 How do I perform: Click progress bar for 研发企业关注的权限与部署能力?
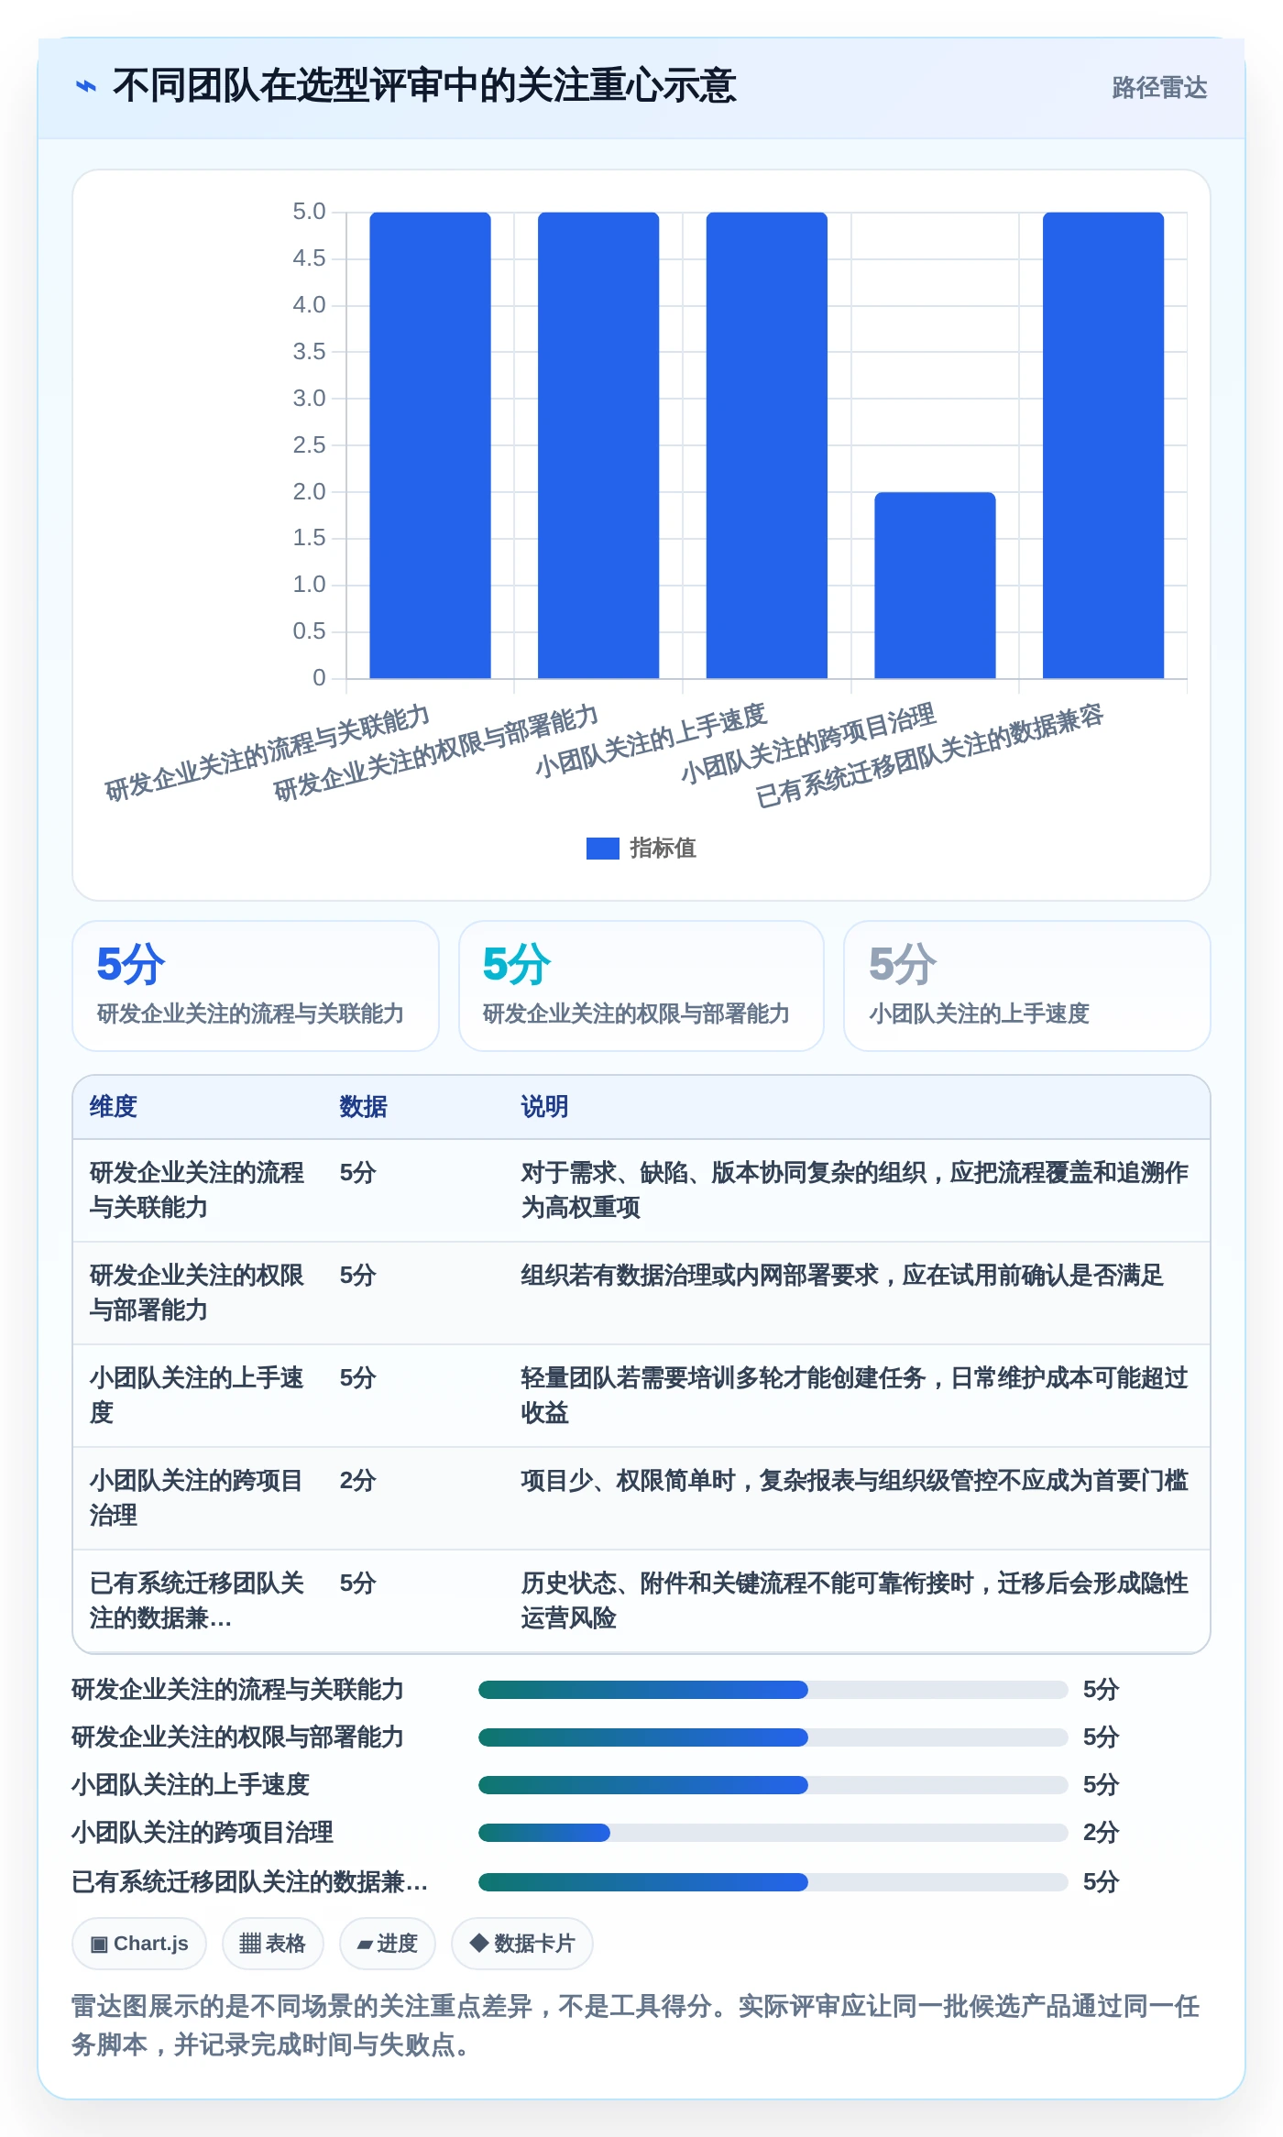pyautogui.click(x=773, y=1737)
